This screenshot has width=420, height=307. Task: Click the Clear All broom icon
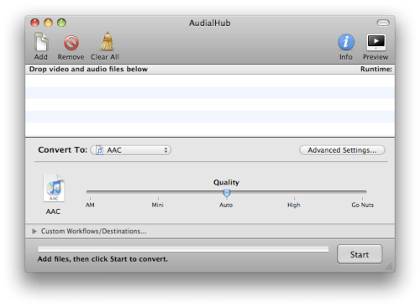click(x=107, y=41)
